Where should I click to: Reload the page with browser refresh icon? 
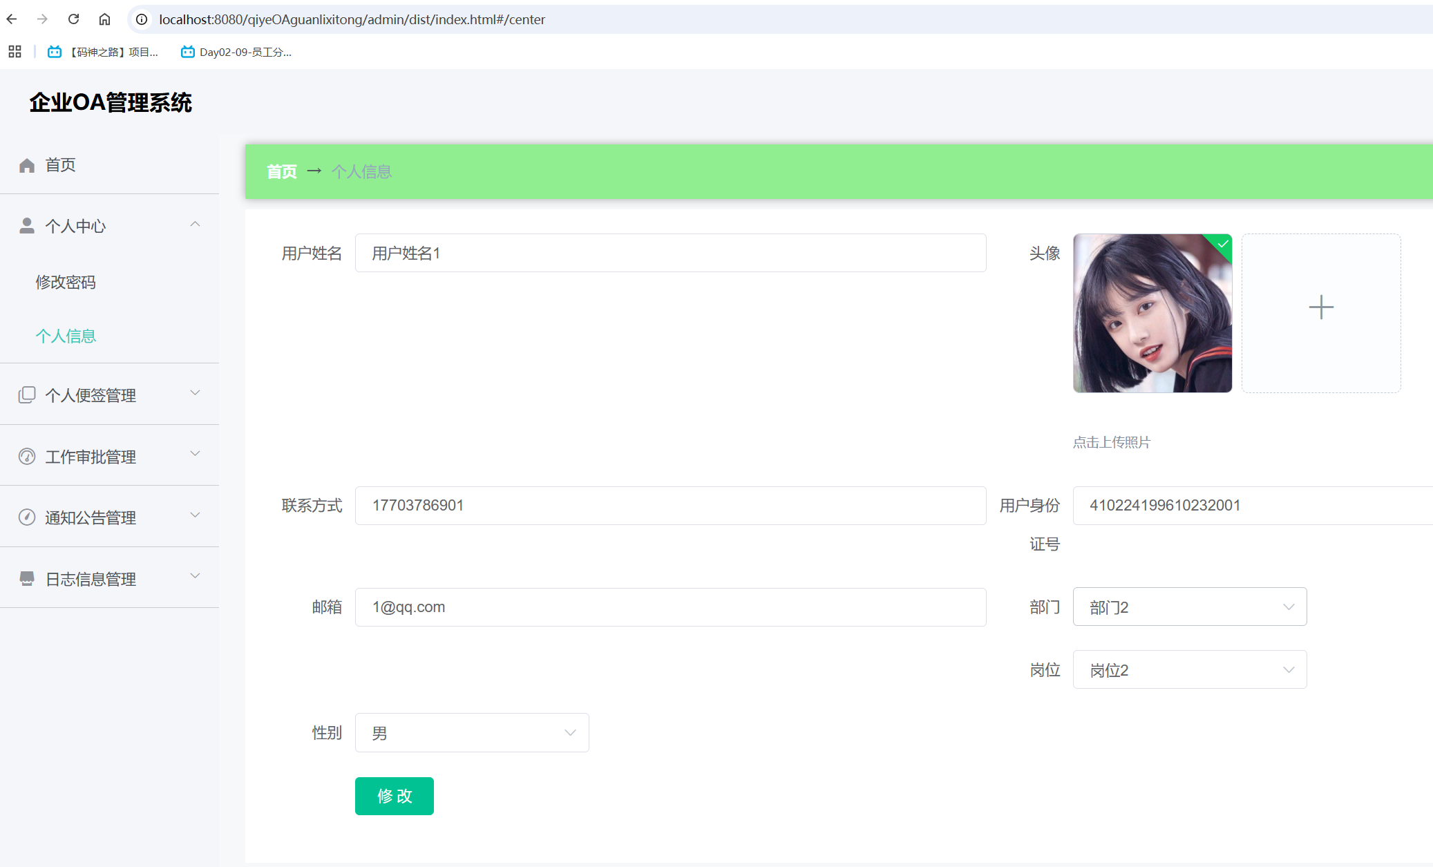(x=73, y=19)
